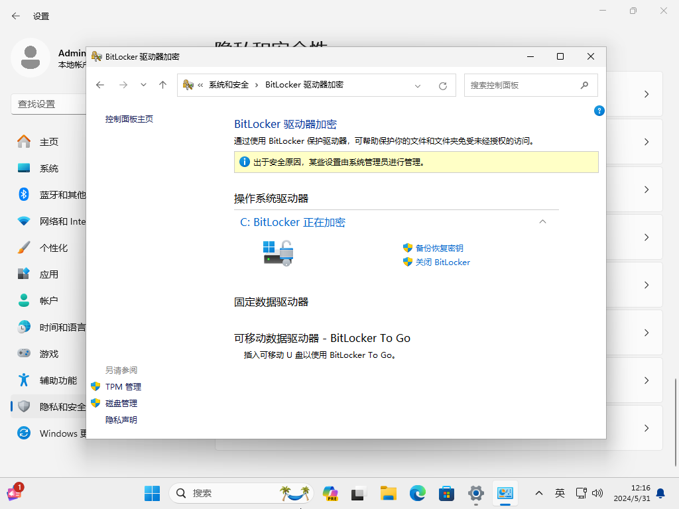The image size is (679, 509).
Task: Click the 关闭 BitLocker link
Action: (x=442, y=262)
